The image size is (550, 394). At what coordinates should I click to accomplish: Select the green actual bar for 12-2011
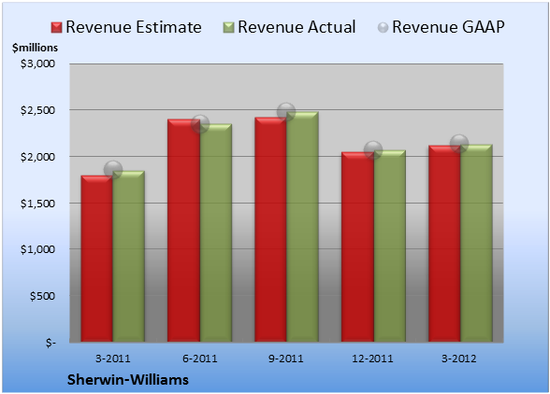point(389,246)
